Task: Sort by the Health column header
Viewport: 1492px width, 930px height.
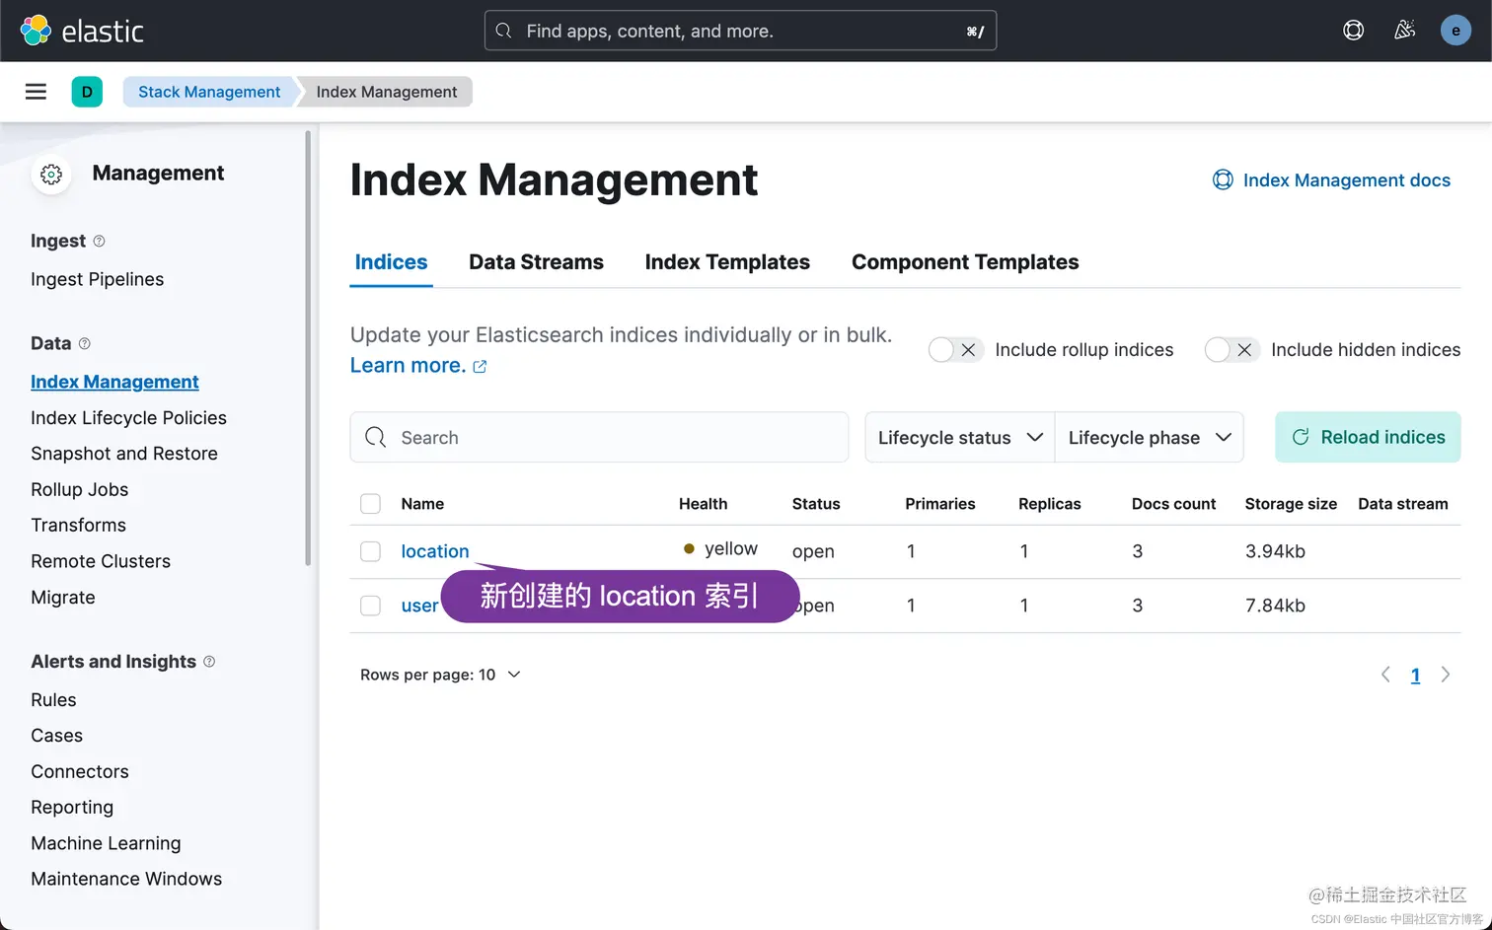Action: pyautogui.click(x=703, y=504)
